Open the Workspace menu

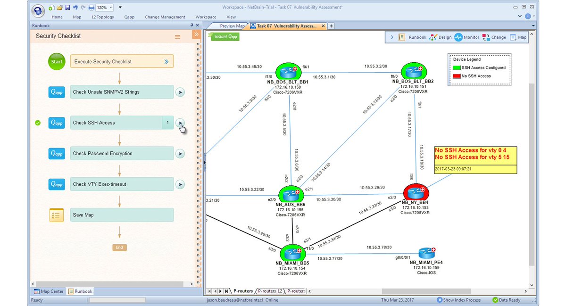pyautogui.click(x=206, y=17)
